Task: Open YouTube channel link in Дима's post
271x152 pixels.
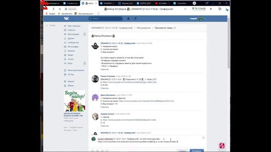Action: tap(147, 101)
